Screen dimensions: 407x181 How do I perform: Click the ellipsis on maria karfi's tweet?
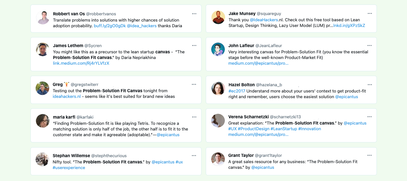194,117
